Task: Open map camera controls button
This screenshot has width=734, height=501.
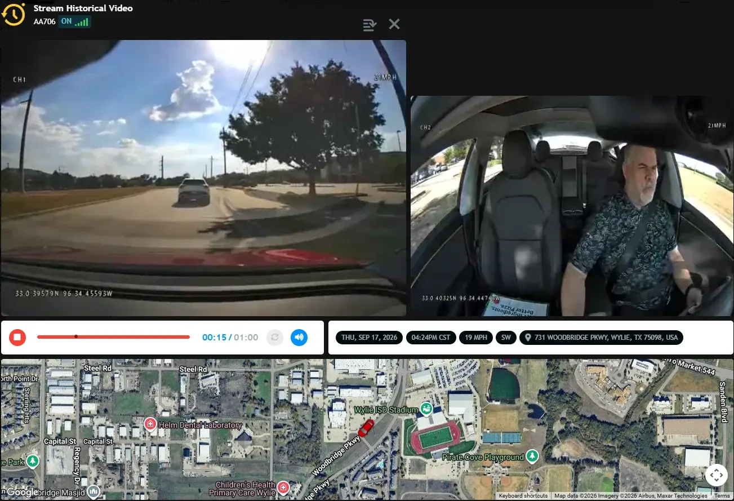Action: 717,475
